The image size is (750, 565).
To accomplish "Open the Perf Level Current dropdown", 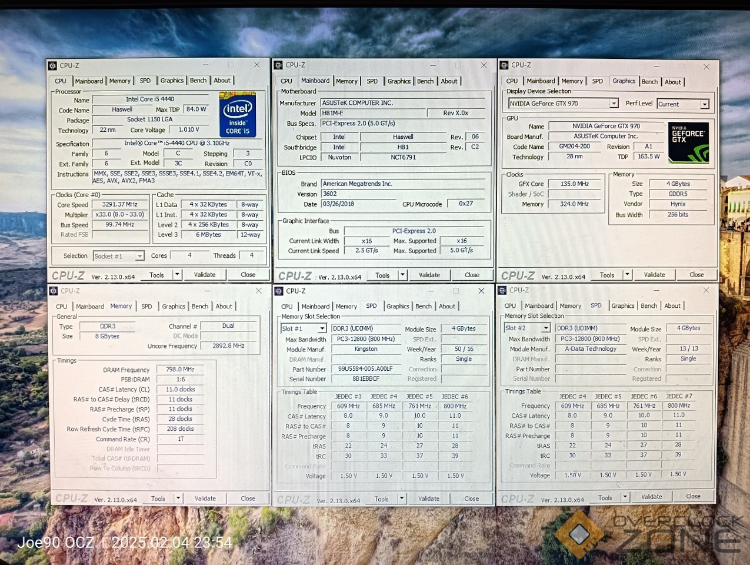I will pyautogui.click(x=705, y=104).
